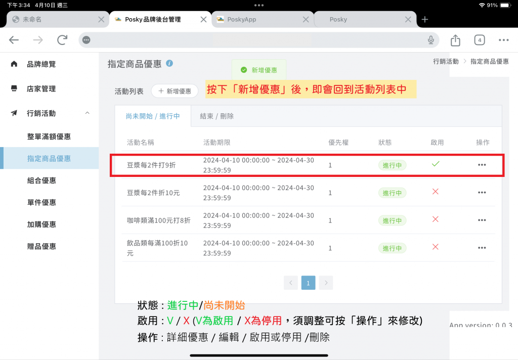
Task: Click the 啟用 column header
Action: (437, 143)
